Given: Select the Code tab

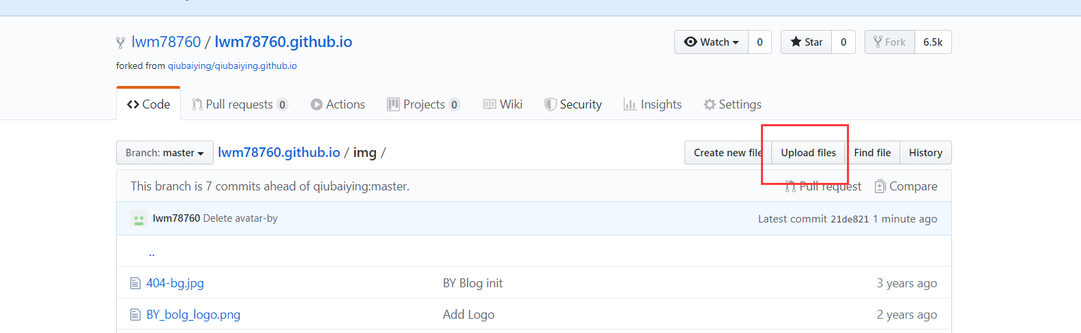Looking at the screenshot, I should (148, 104).
